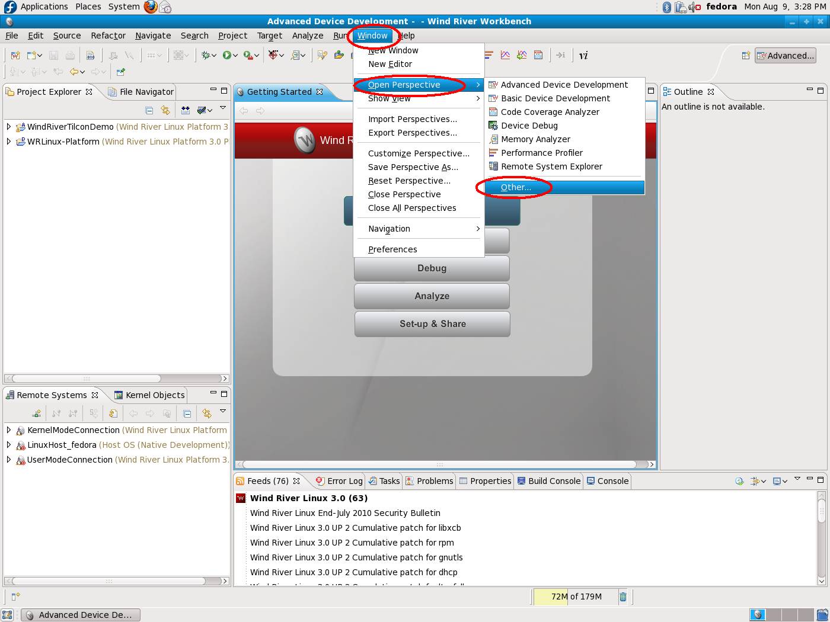
Task: Click the Feeds panel vertical scrollbar
Action: 821,538
